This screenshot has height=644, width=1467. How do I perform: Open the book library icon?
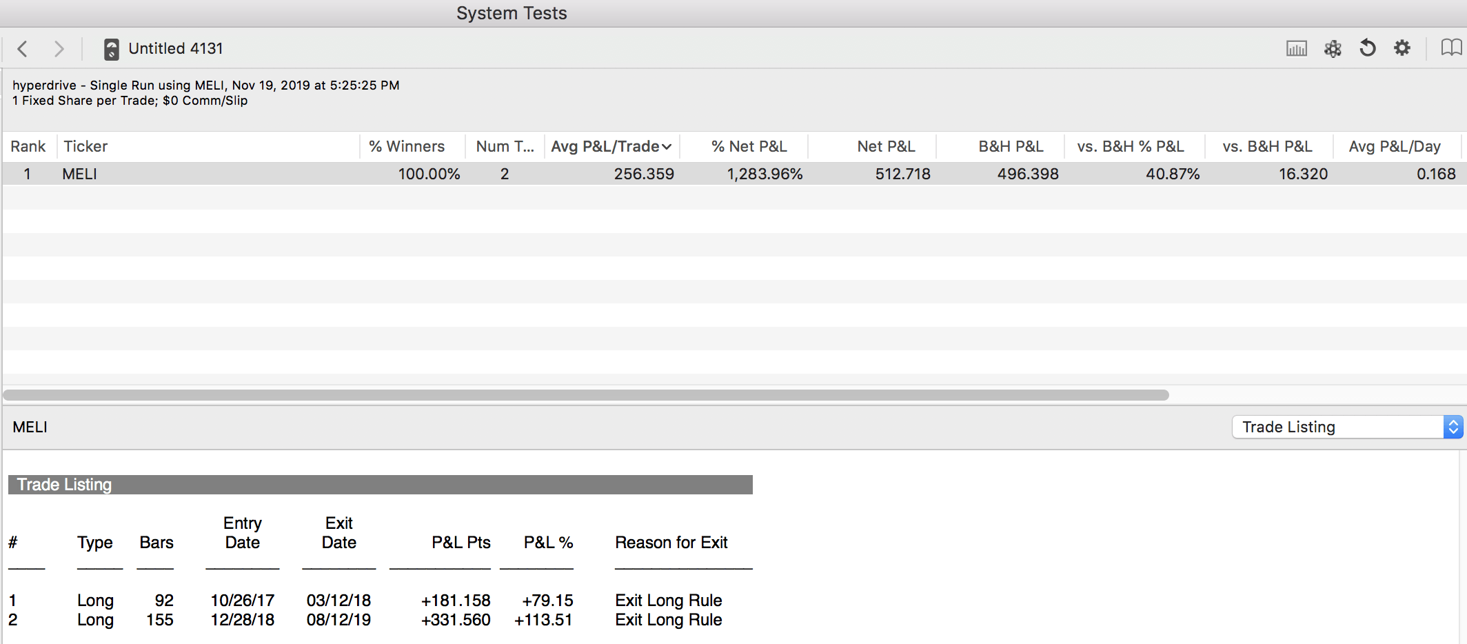point(1450,48)
